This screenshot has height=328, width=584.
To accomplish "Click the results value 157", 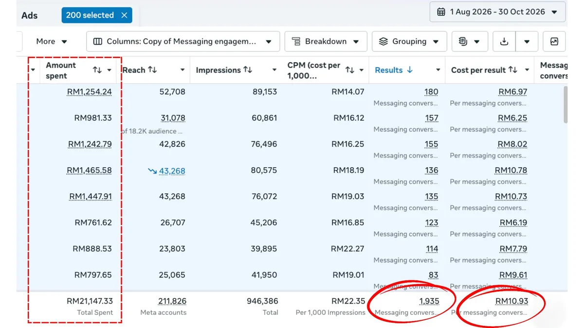I will click(x=431, y=118).
